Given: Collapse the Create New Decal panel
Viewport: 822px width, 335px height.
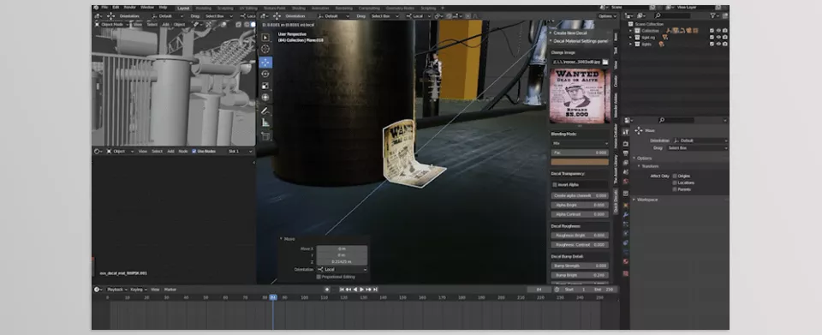Looking at the screenshot, I should coord(580,33).
